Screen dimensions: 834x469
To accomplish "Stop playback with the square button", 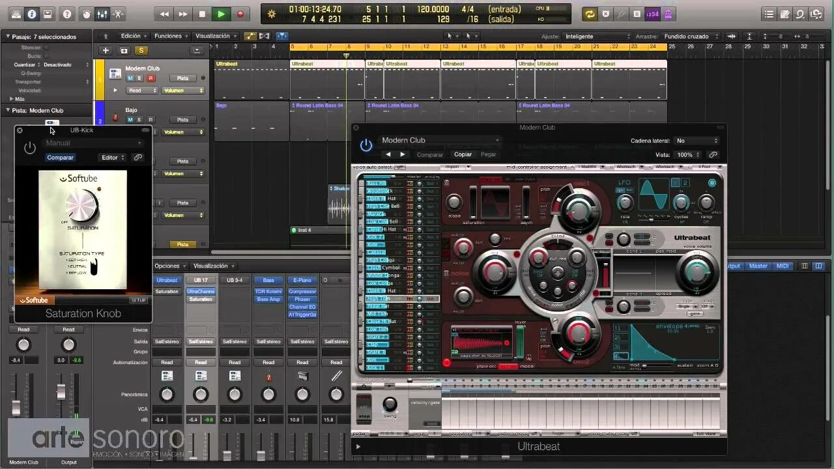I will pos(202,14).
